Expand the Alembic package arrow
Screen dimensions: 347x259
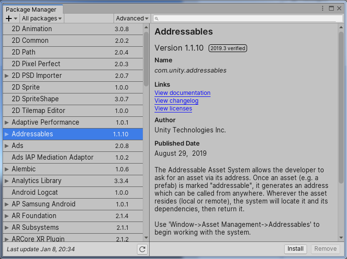click(x=7, y=169)
